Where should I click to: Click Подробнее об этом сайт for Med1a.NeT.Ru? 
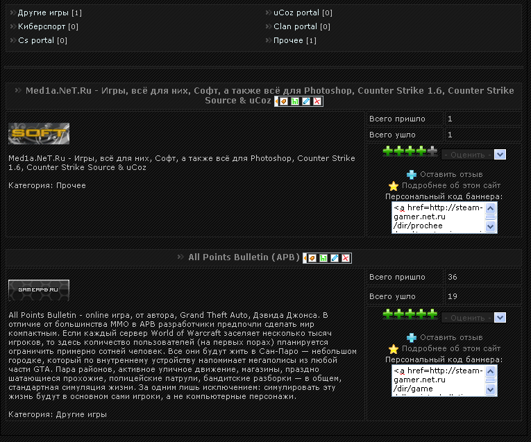coord(451,185)
